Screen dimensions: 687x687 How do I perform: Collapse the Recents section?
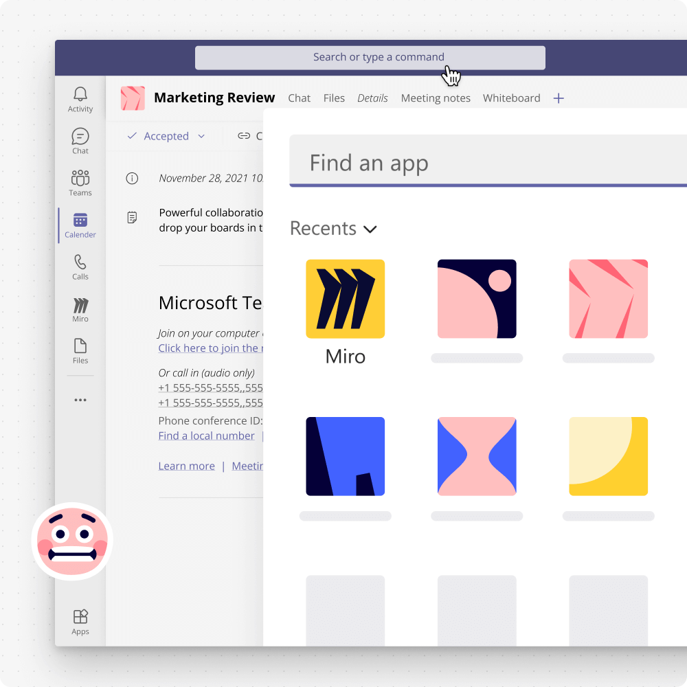370,229
